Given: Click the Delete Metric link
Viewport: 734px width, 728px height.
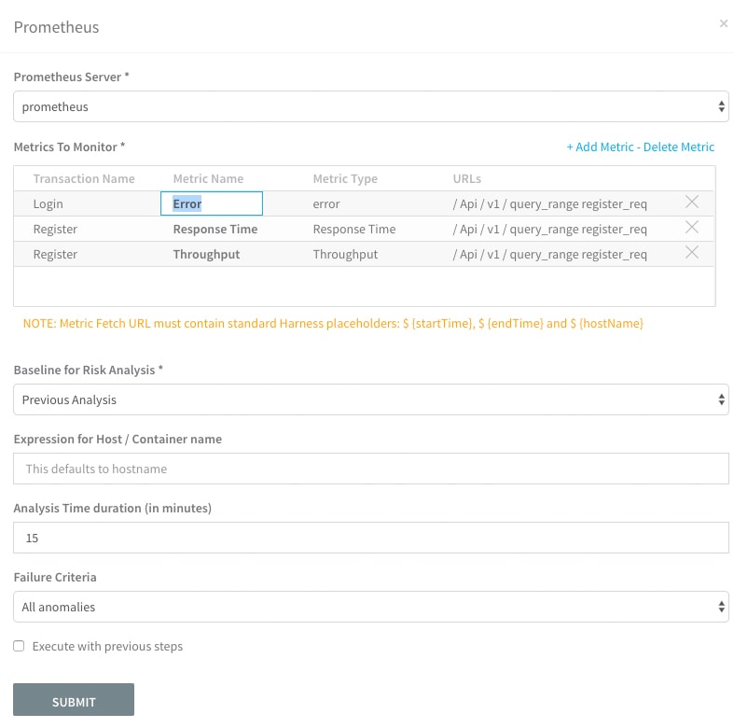Looking at the screenshot, I should (x=679, y=147).
